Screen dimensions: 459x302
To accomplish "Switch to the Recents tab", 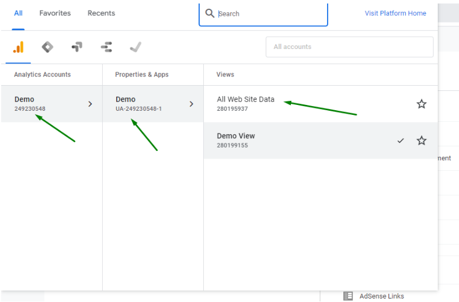I will pos(101,13).
